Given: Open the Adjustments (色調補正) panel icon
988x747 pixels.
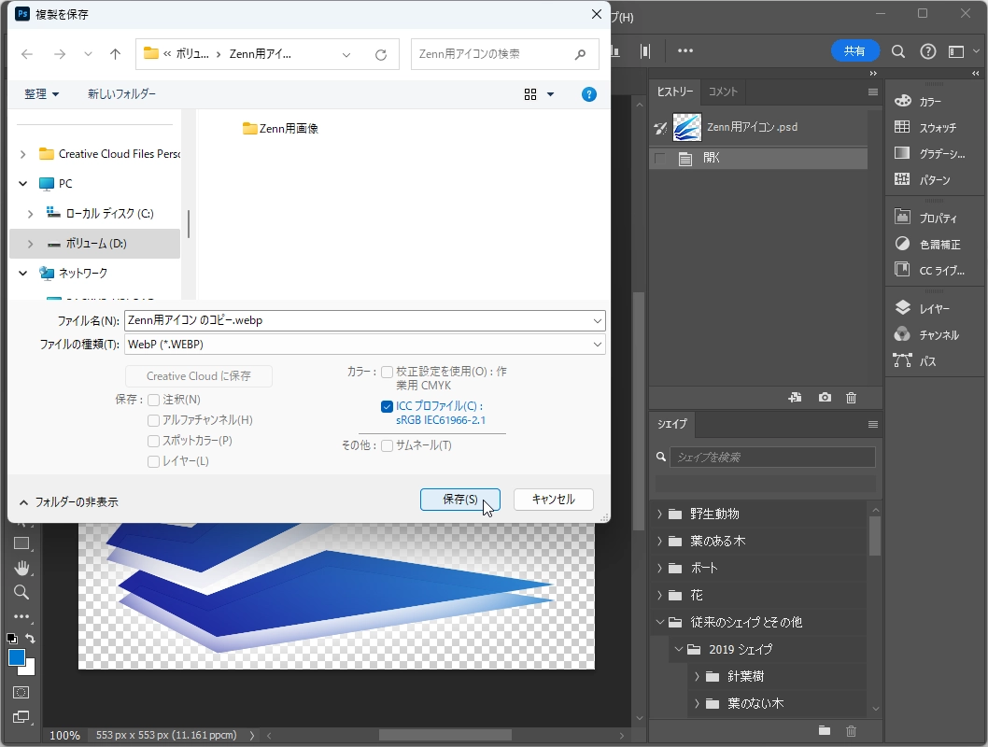Looking at the screenshot, I should (x=902, y=244).
